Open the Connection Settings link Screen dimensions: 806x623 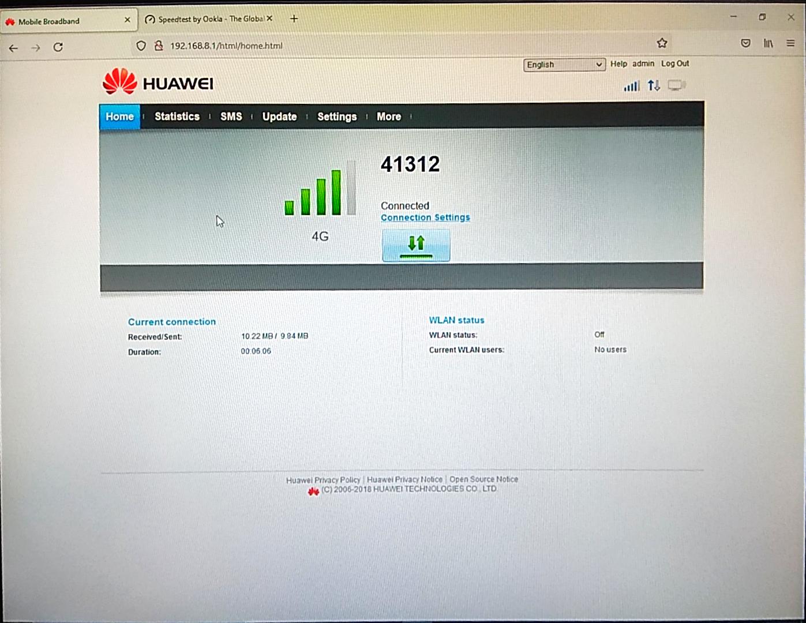coord(425,217)
